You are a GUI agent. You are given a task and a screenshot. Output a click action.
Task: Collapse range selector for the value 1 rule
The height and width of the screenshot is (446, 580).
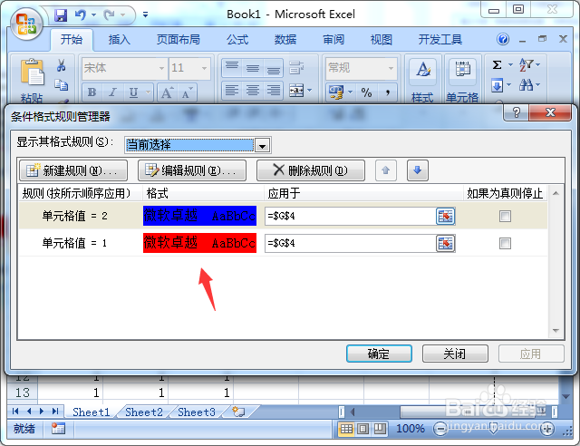[445, 244]
